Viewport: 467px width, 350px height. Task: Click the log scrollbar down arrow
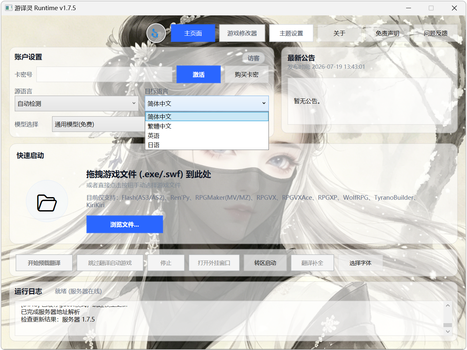tap(448, 332)
